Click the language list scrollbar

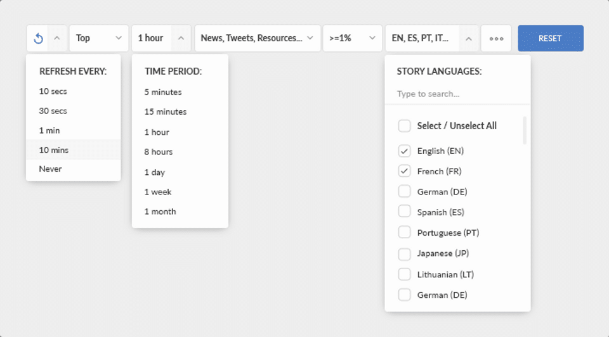(525, 130)
